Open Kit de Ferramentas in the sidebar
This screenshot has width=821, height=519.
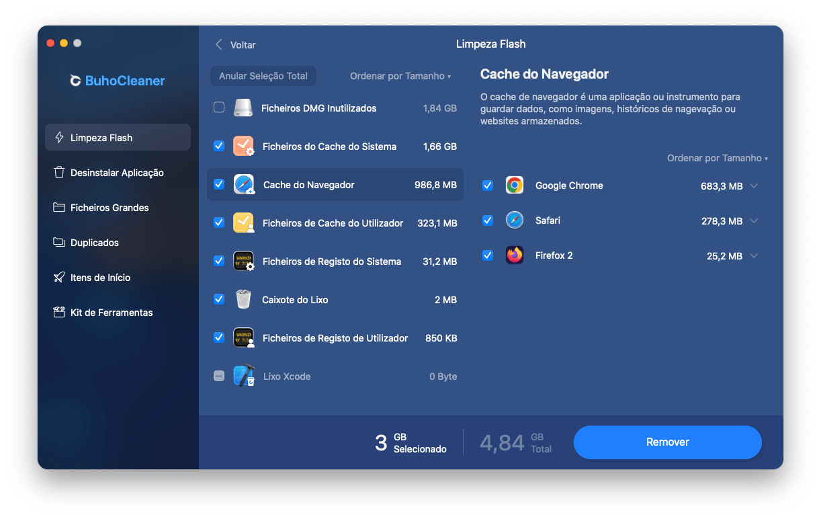pos(118,312)
